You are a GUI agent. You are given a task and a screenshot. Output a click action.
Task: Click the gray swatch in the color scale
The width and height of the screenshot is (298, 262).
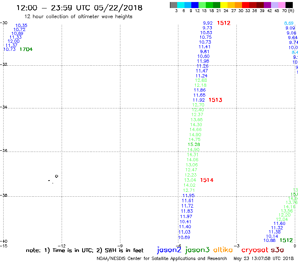pyautogui.click(x=174, y=5)
